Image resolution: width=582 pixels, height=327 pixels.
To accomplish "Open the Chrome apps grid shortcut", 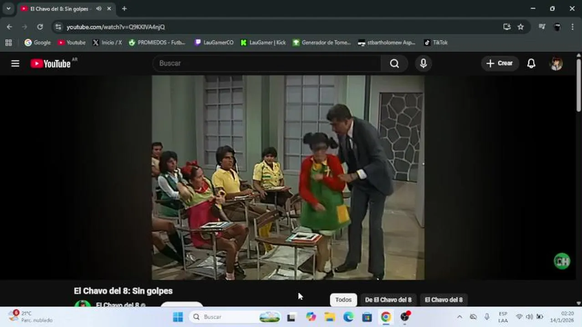I will click(x=8, y=42).
